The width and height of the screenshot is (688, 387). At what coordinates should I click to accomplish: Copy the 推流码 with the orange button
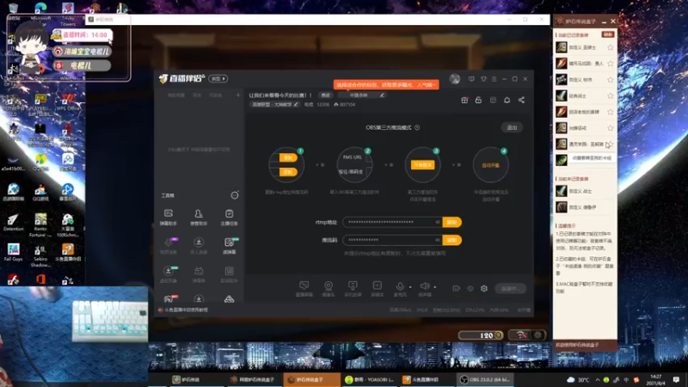tap(452, 240)
